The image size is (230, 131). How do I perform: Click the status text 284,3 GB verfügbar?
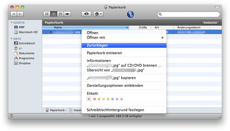(x=128, y=116)
